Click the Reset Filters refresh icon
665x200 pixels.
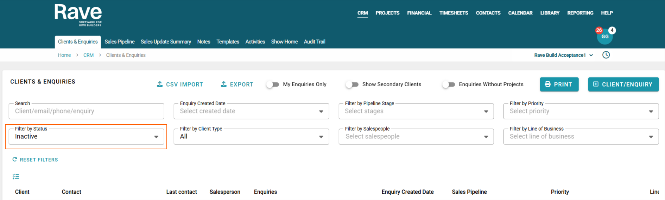click(x=15, y=160)
